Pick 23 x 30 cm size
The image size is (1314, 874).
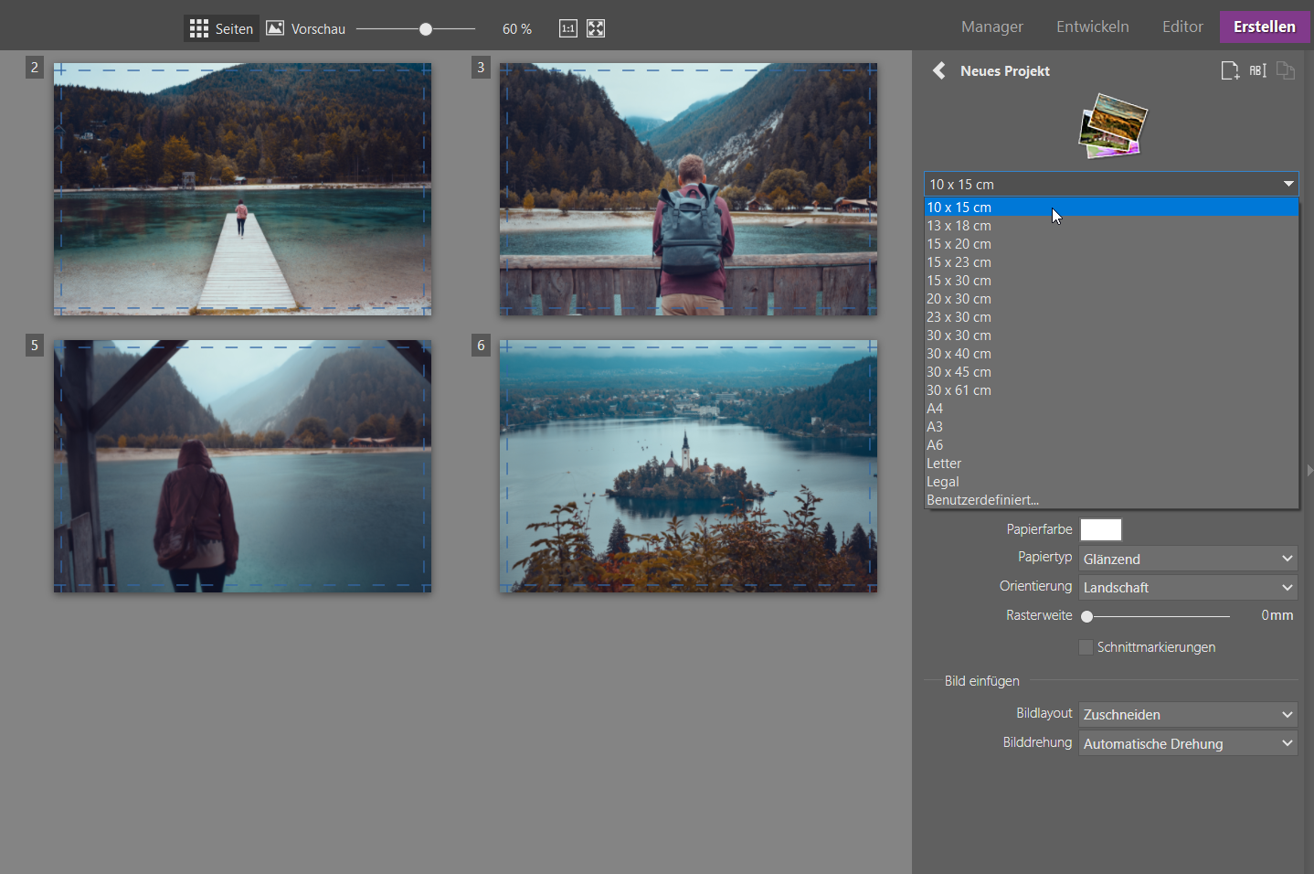(x=1111, y=317)
